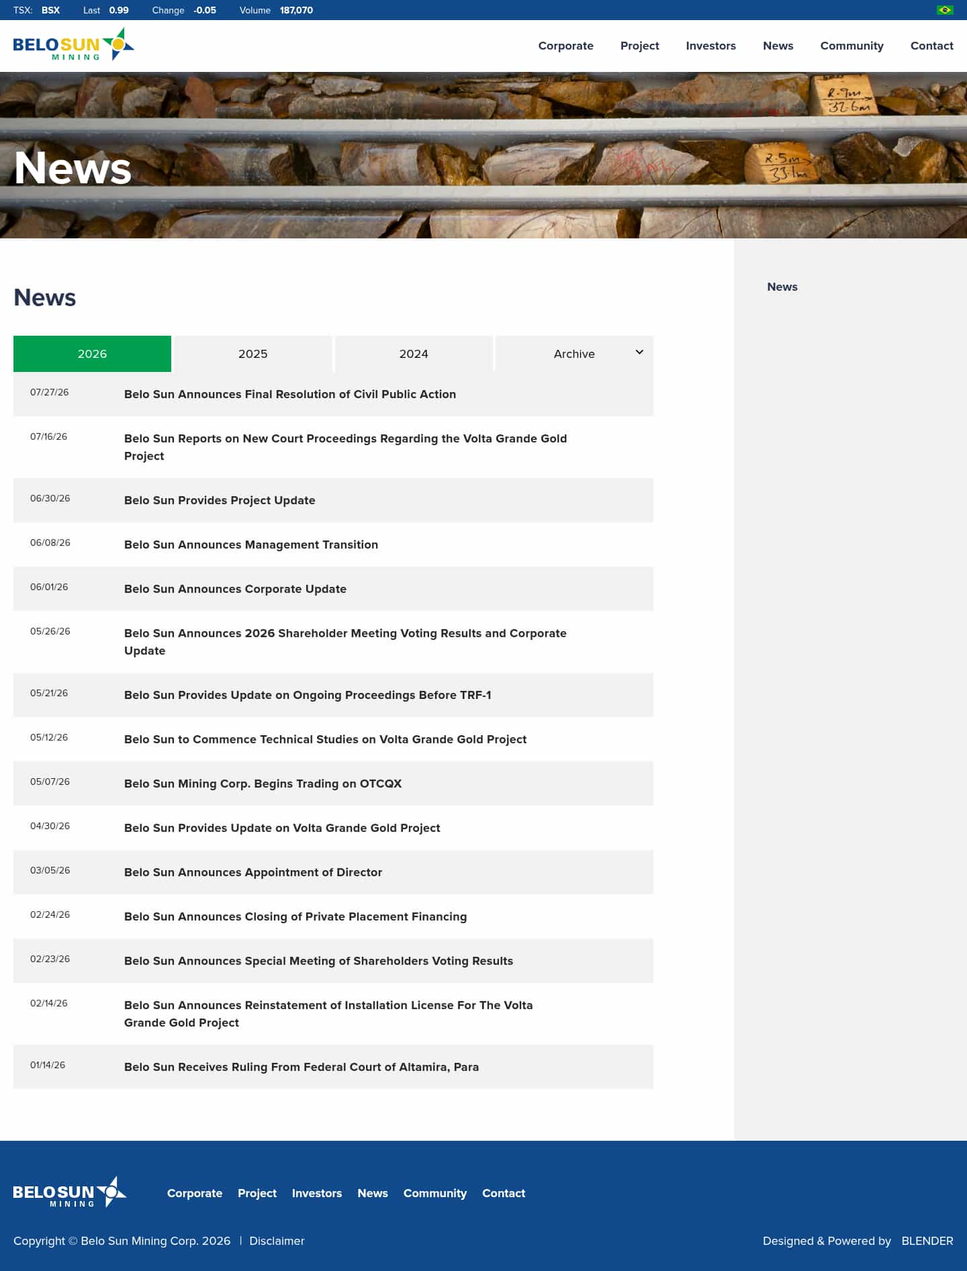
Task: Click the white Belo Sun footer logo
Action: tap(70, 1192)
